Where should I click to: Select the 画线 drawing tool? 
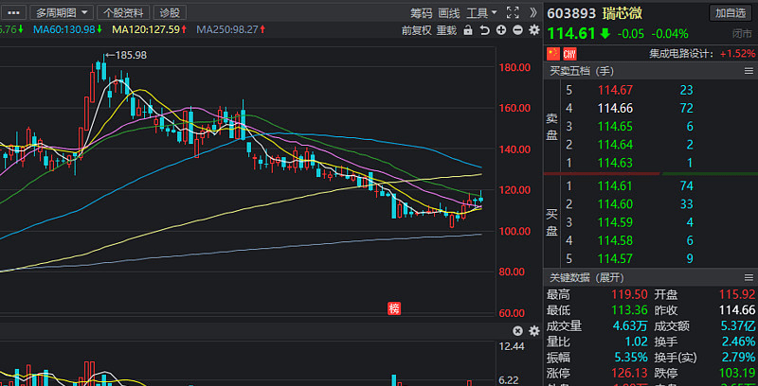[448, 13]
